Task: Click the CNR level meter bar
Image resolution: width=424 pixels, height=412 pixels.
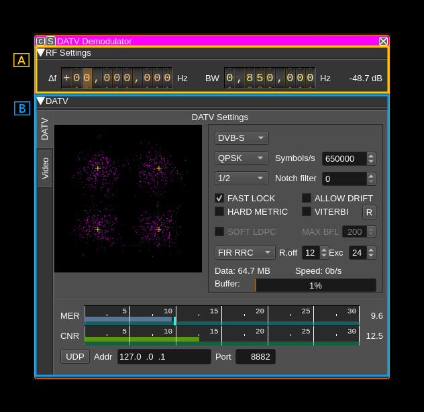Action: [222, 336]
